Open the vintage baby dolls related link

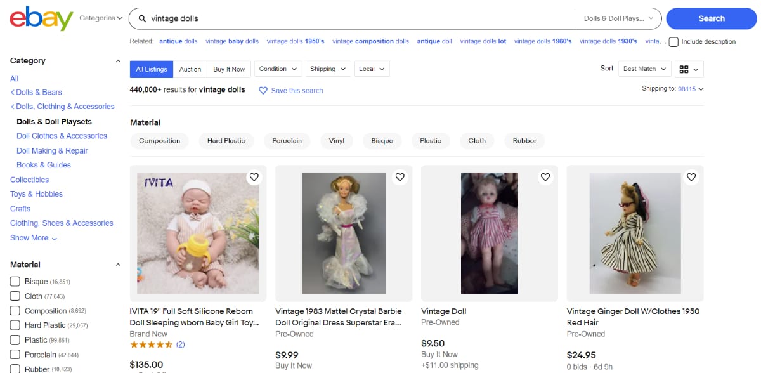click(x=232, y=41)
